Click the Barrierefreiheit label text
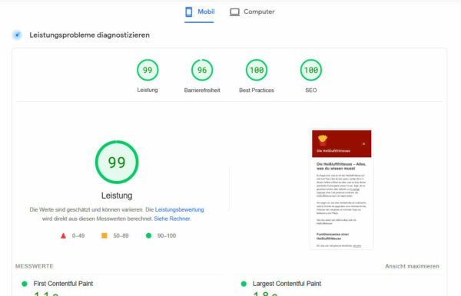This screenshot has height=296, width=461. [202, 90]
